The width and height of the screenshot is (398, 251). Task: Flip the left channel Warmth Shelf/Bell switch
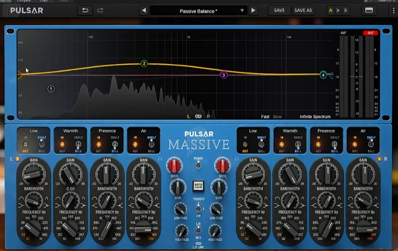[x=78, y=145]
